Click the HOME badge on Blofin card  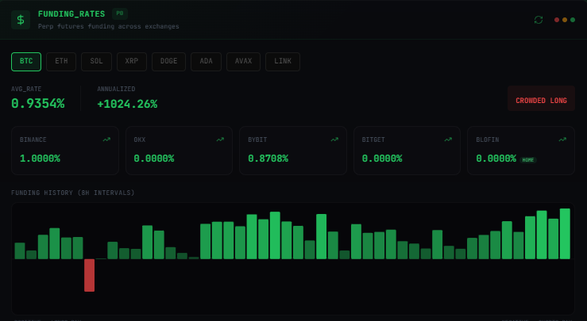[x=528, y=160]
